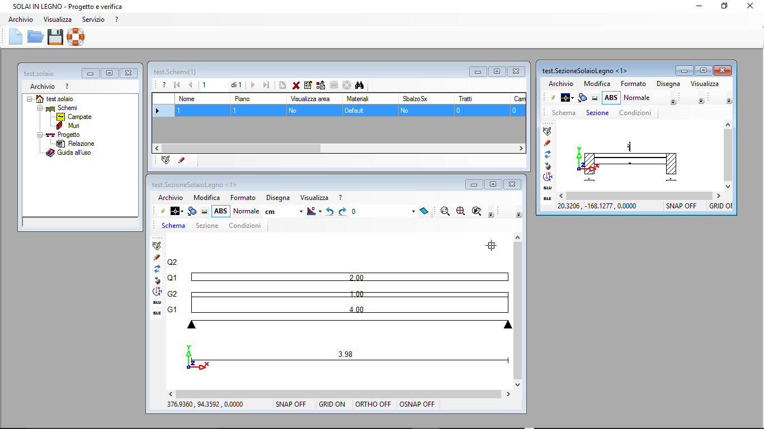The height and width of the screenshot is (429, 764).
Task: Toggle the ABS button in main toolbar
Action: pyautogui.click(x=221, y=211)
